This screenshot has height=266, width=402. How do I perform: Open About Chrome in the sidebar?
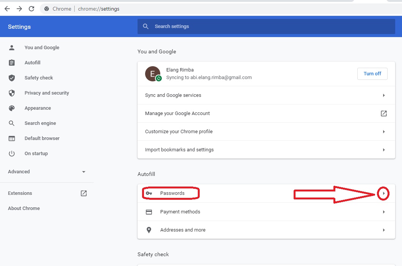[x=24, y=208]
